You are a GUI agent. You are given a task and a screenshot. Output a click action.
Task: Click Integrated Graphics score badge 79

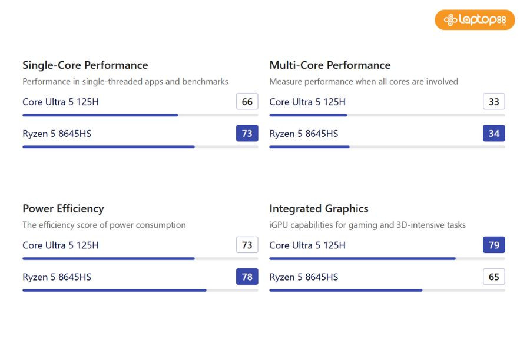click(x=494, y=245)
